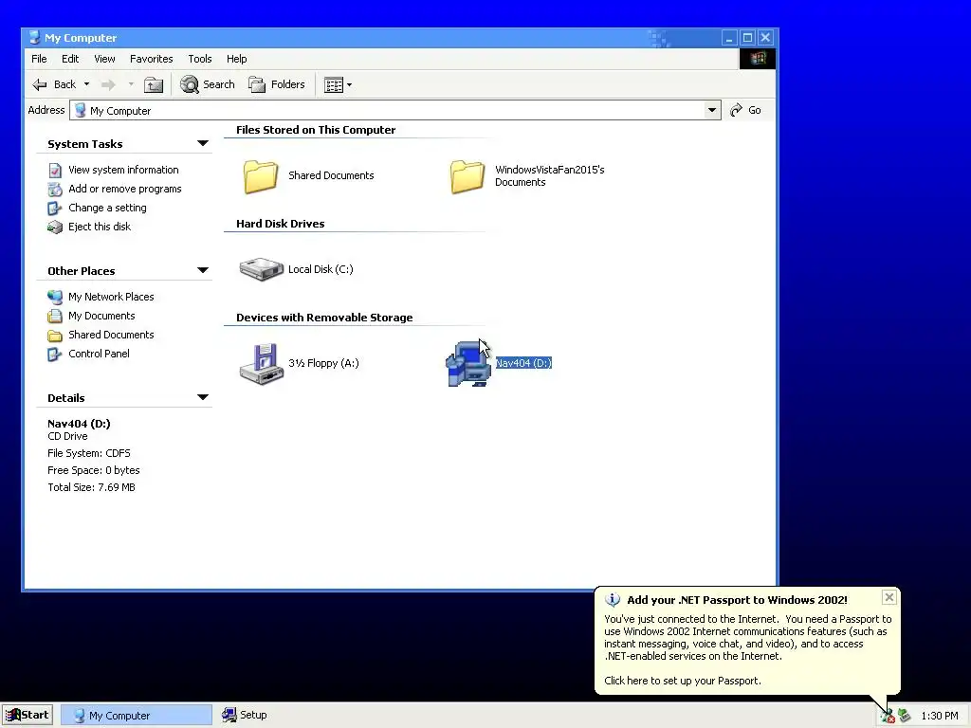Viewport: 971px width, 728px height.
Task: Minimize the My Computer window
Action: point(729,38)
